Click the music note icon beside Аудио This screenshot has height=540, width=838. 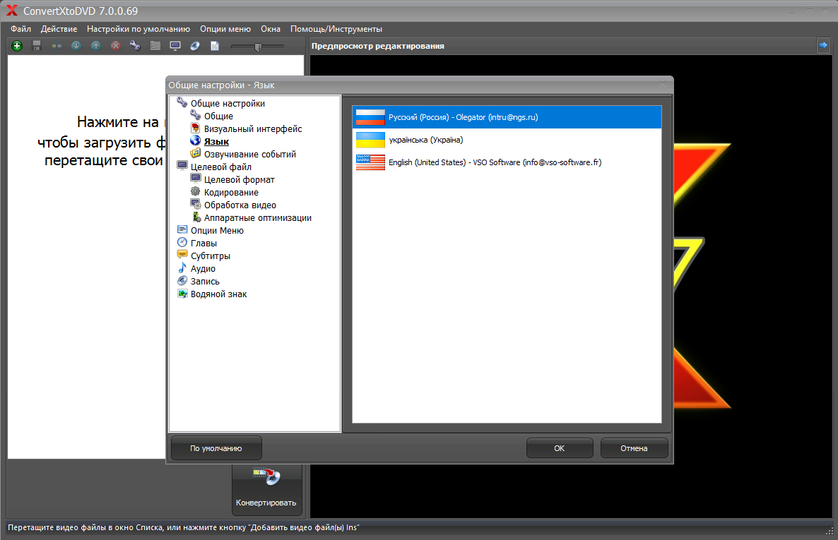182,268
